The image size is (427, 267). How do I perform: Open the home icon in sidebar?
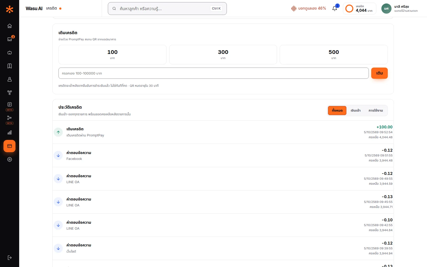pyautogui.click(x=10, y=26)
